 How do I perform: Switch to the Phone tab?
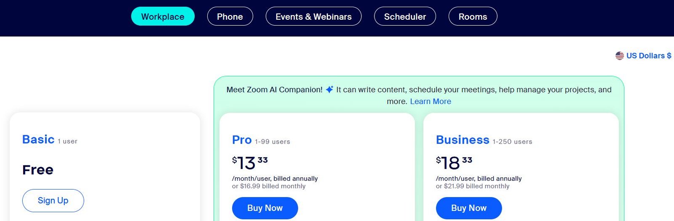point(230,16)
